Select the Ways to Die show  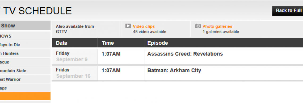(x=25, y=45)
